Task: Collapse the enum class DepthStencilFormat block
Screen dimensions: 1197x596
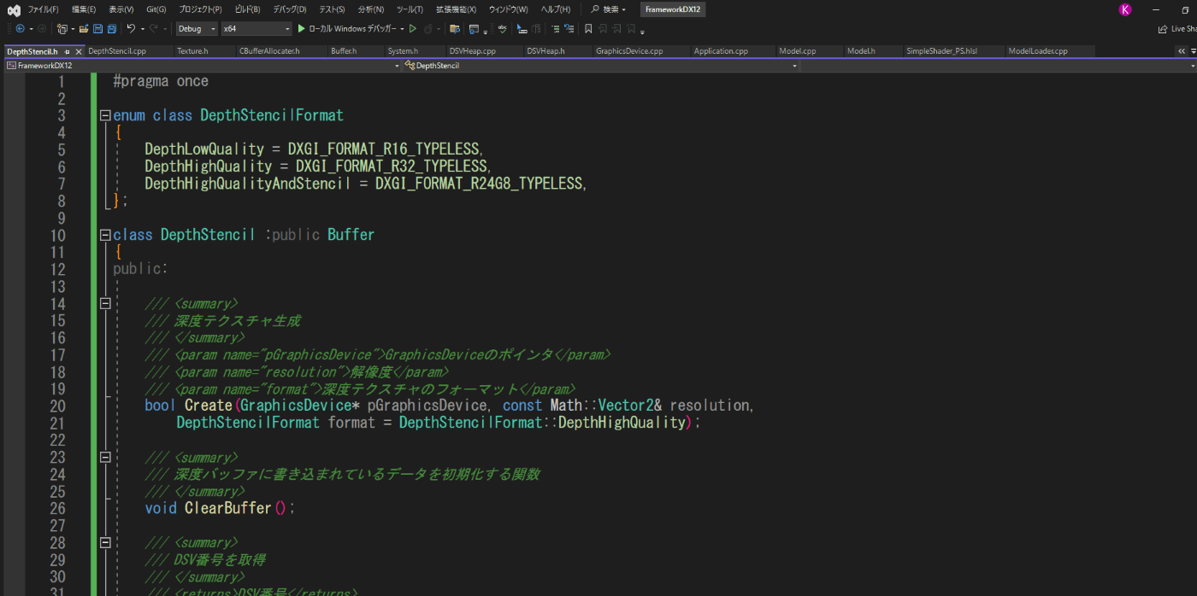Action: (105, 115)
